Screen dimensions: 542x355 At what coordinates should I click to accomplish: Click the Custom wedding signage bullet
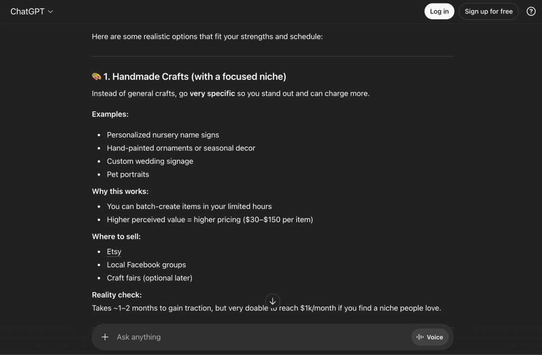(150, 161)
